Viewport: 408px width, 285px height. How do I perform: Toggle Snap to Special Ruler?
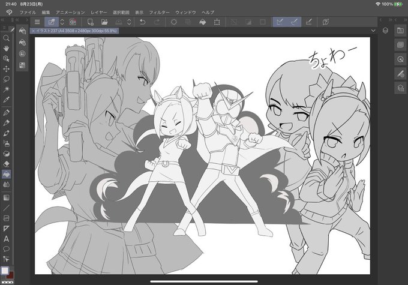click(x=294, y=22)
